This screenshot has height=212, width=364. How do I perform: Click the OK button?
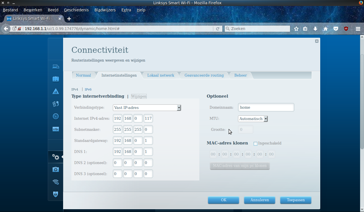[x=224, y=200]
